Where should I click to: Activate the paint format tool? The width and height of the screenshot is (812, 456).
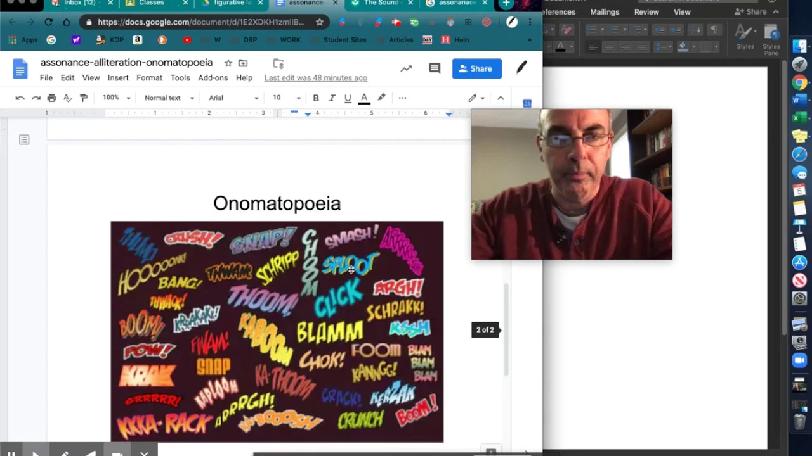pos(83,98)
